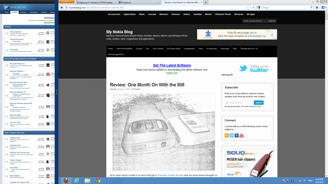Open Lumiappaday in the blog menu
Image resolution: width=328 pixels, height=184 pixels.
tap(189, 49)
